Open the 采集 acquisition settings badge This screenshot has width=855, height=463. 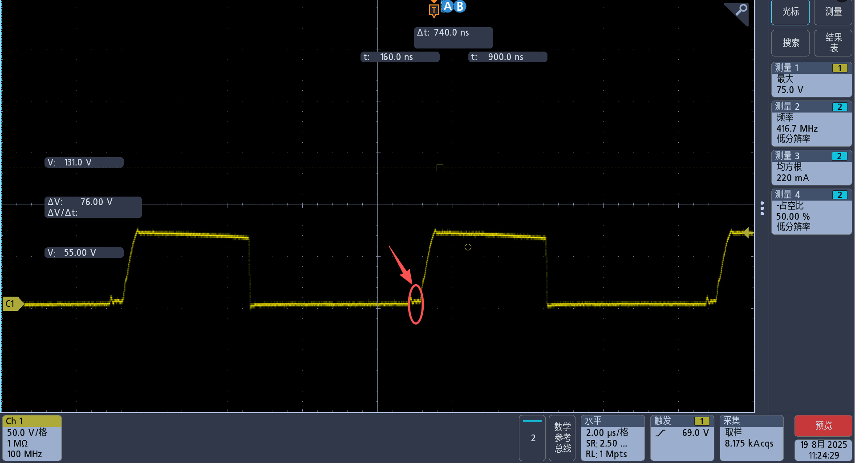(x=751, y=438)
